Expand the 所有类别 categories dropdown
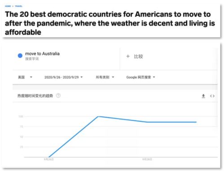 (105, 77)
